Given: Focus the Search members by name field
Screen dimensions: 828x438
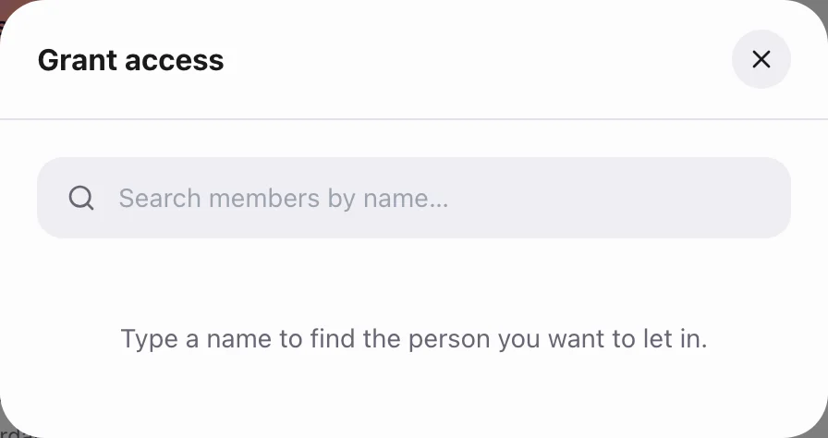Looking at the screenshot, I should click(413, 198).
